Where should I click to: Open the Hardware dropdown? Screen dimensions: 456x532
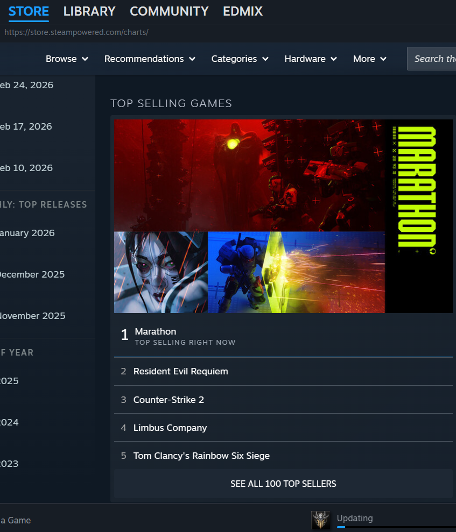[311, 59]
